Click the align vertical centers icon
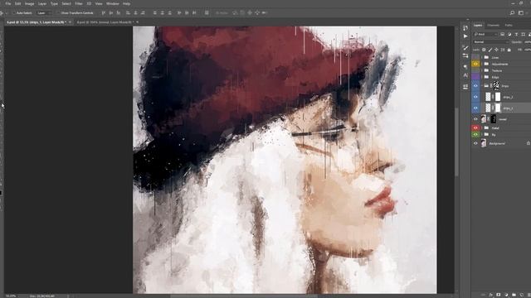The height and width of the screenshot is (298, 531). (x=111, y=13)
